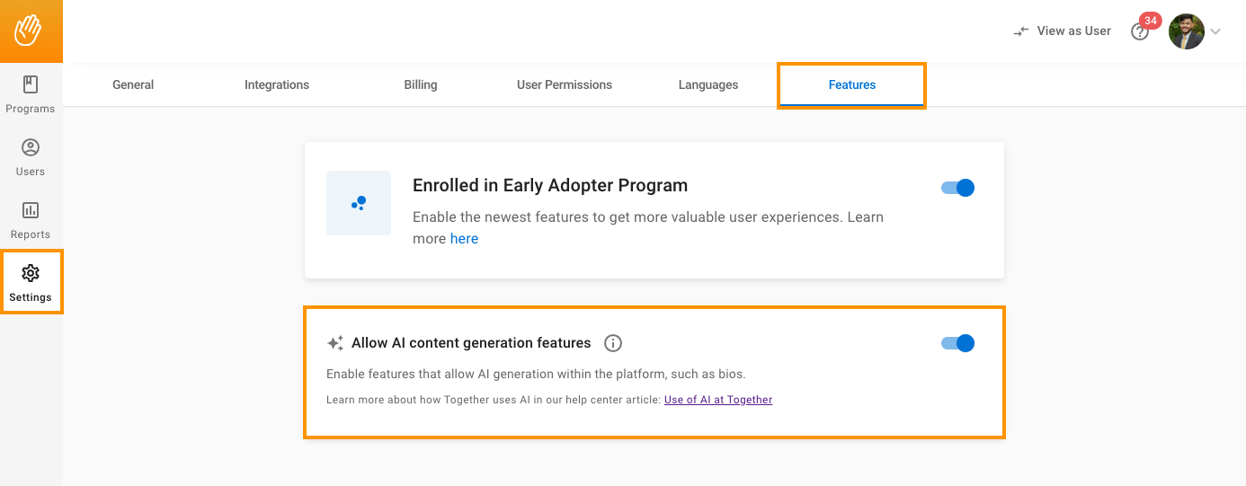The height and width of the screenshot is (486, 1246).
Task: Select the Billing tab
Action: tap(421, 84)
